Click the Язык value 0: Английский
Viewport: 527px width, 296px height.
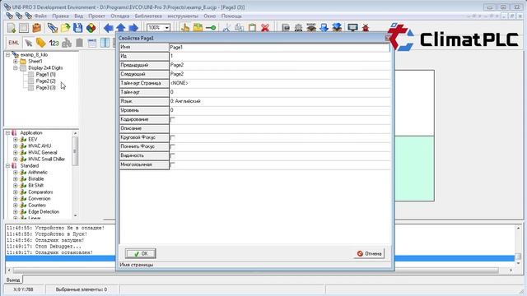280,101
